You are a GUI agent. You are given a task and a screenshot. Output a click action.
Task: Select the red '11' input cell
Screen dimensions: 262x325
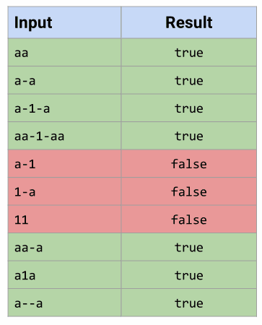click(x=64, y=220)
